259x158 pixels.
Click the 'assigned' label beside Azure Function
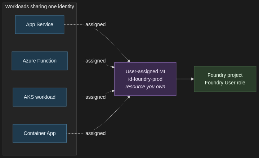point(95,61)
